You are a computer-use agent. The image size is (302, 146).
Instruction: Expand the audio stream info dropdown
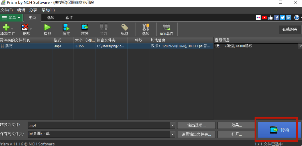[300, 46]
